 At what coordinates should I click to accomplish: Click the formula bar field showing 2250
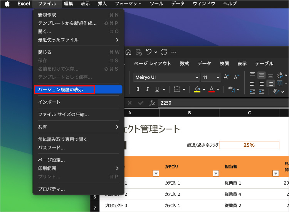[x=223, y=103]
